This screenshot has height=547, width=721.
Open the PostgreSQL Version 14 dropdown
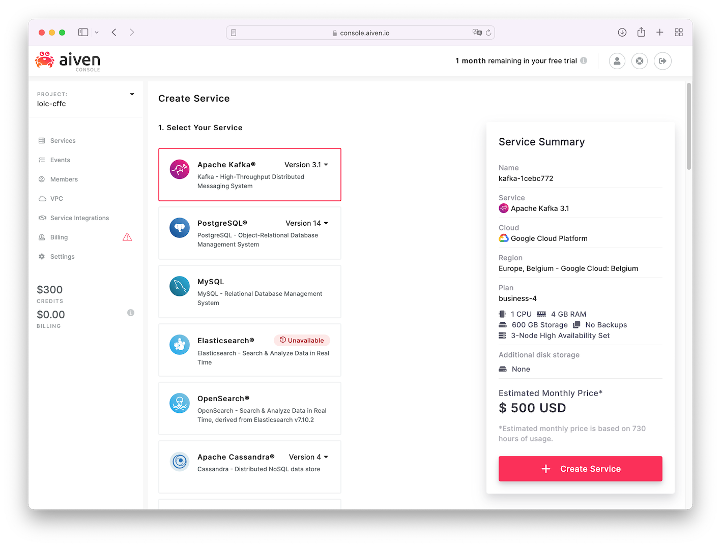click(307, 223)
